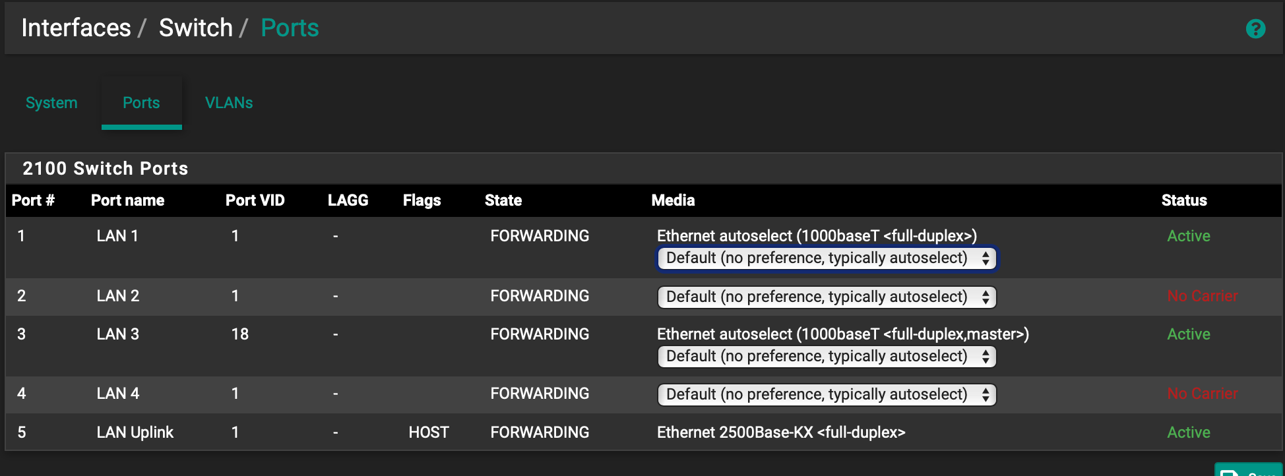Click the Active status for LAN Uplink

click(x=1189, y=432)
